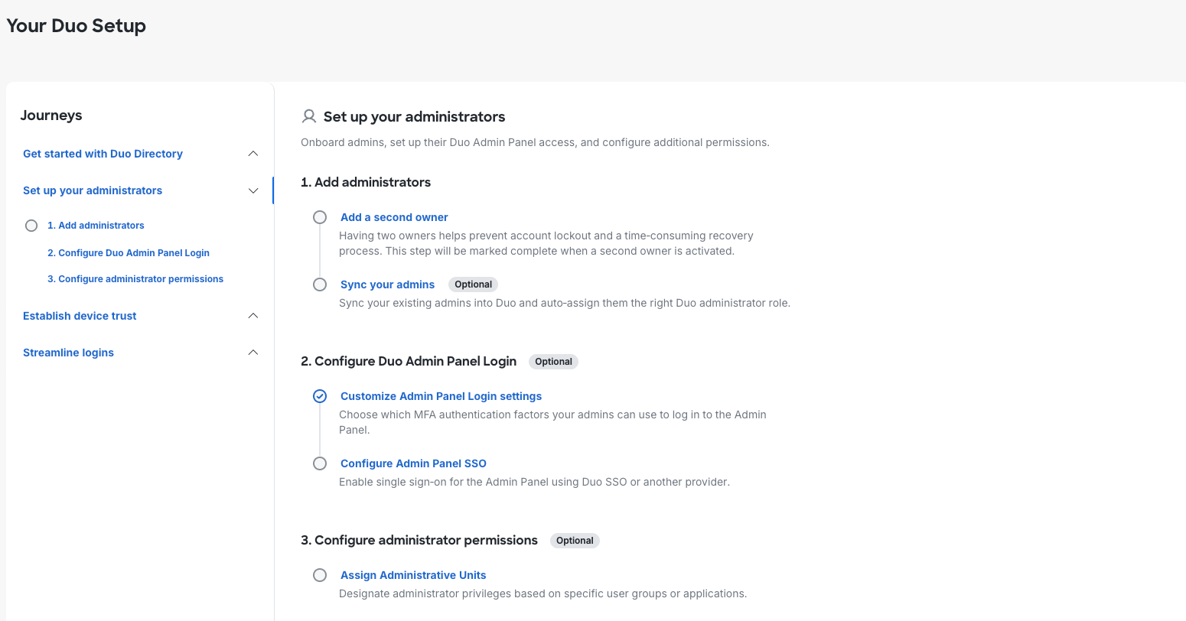Expand the Streamline logins chevron

(x=253, y=353)
